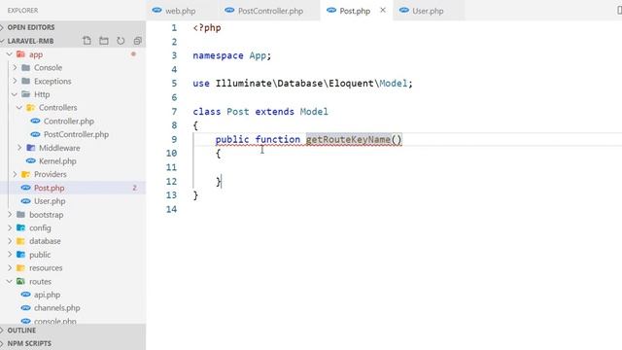
Task: Click the PHP icon on User.php tab
Action: coord(404,11)
